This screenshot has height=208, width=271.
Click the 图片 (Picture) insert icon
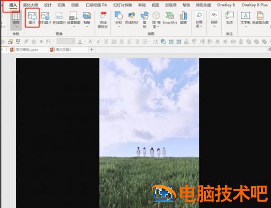click(32, 18)
